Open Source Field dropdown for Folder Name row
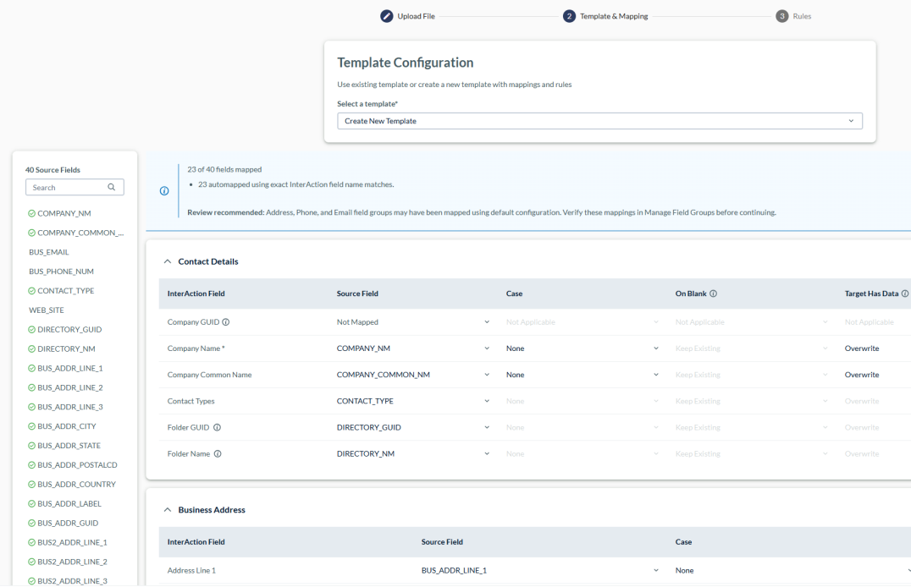This screenshot has height=587, width=911. (413, 454)
